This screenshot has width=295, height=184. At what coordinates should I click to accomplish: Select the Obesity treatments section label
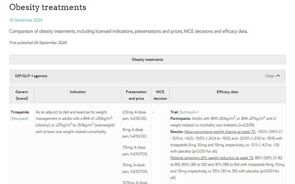pos(147,59)
